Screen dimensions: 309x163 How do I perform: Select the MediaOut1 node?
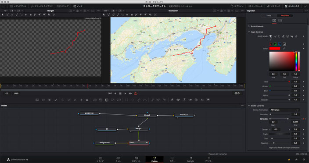pos(184,115)
